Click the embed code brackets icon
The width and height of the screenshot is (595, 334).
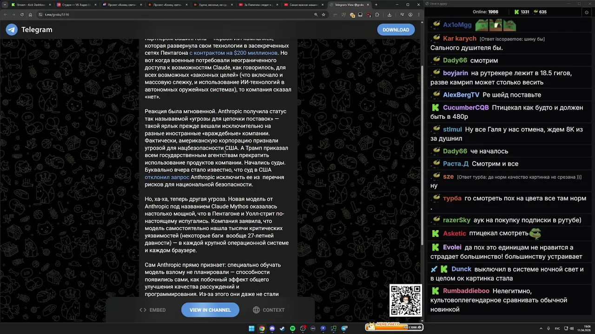coord(143,310)
